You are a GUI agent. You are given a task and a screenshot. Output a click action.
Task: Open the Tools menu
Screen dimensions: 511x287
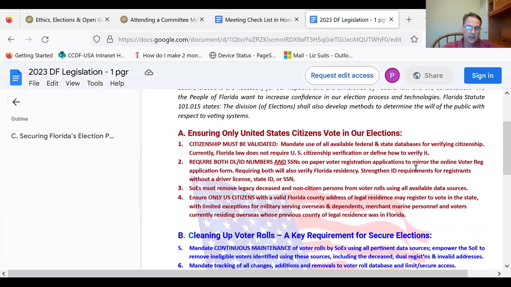[x=95, y=83]
